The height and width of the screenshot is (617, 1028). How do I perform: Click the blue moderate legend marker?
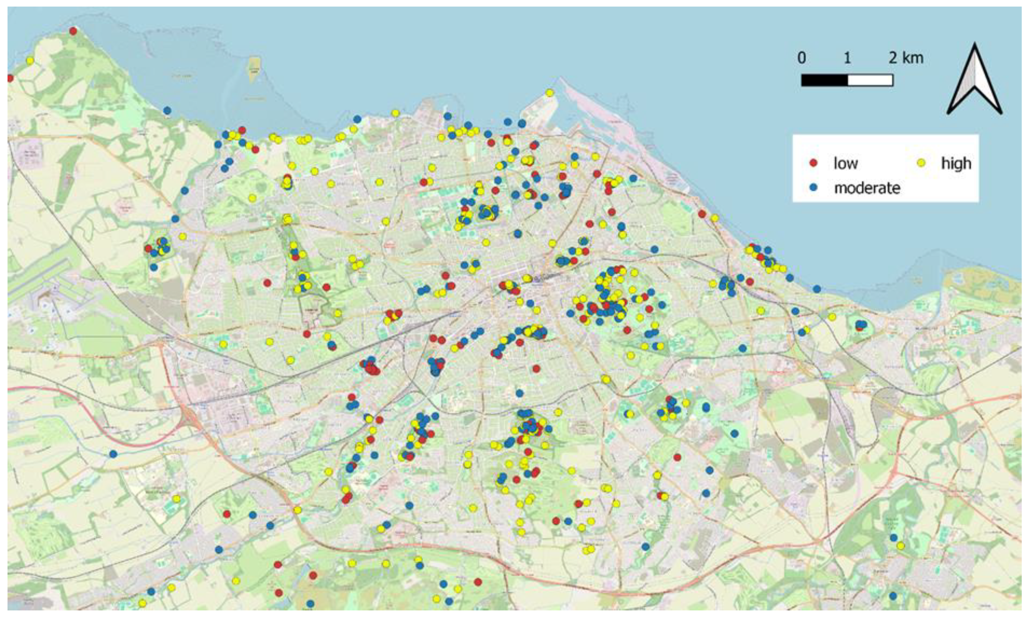(814, 188)
